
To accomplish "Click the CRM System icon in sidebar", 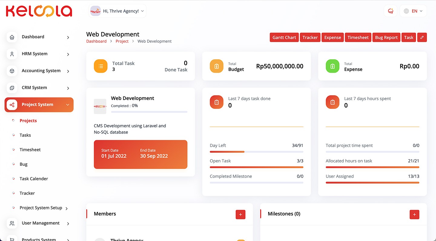I will pyautogui.click(x=12, y=88).
